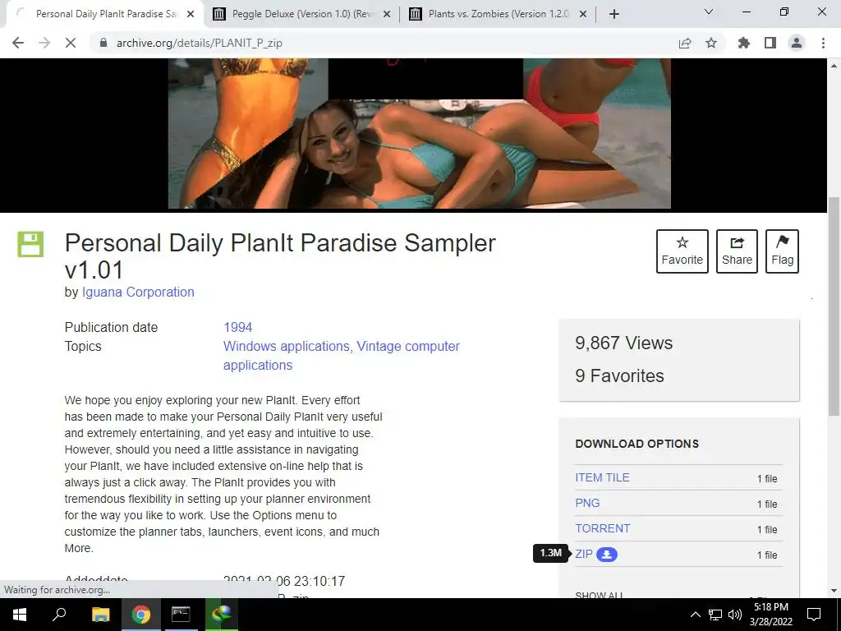Close the Personal Daily PlanIt tab
The width and height of the screenshot is (841, 631).
[191, 15]
